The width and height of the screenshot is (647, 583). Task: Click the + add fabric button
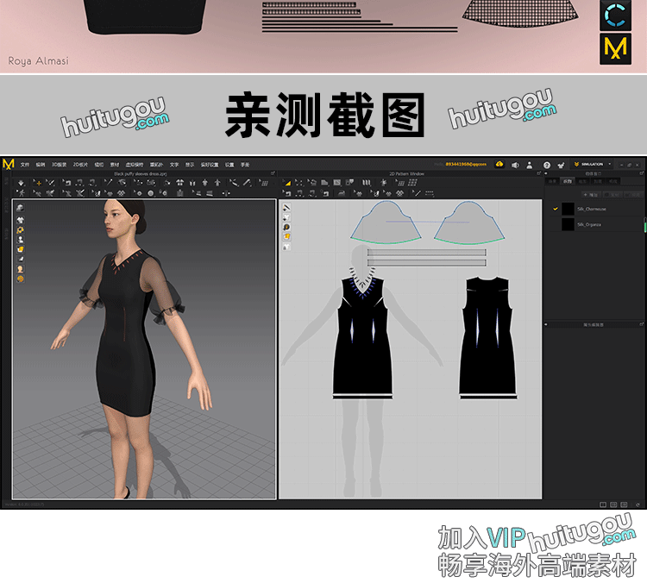coord(590,194)
